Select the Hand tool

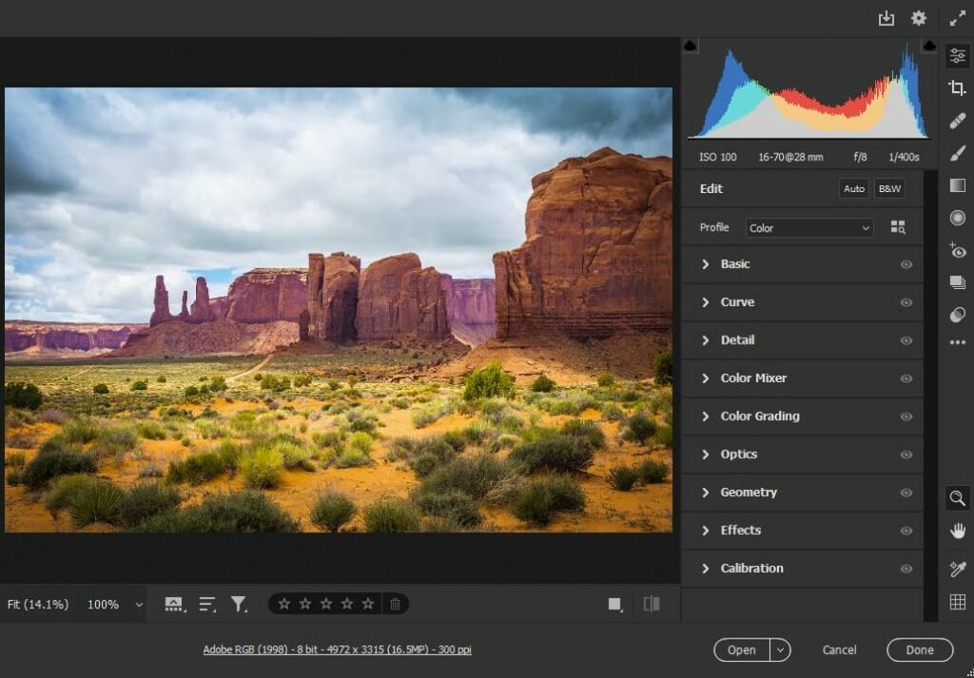click(x=958, y=531)
